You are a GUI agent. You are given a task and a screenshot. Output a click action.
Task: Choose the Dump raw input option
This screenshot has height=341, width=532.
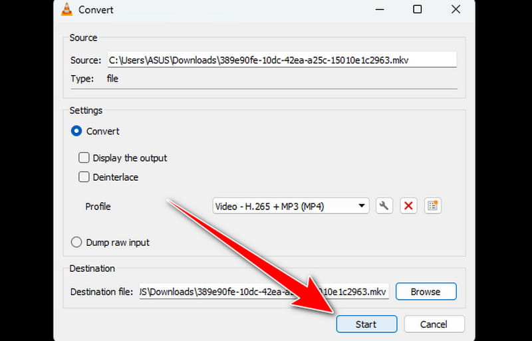[76, 243]
